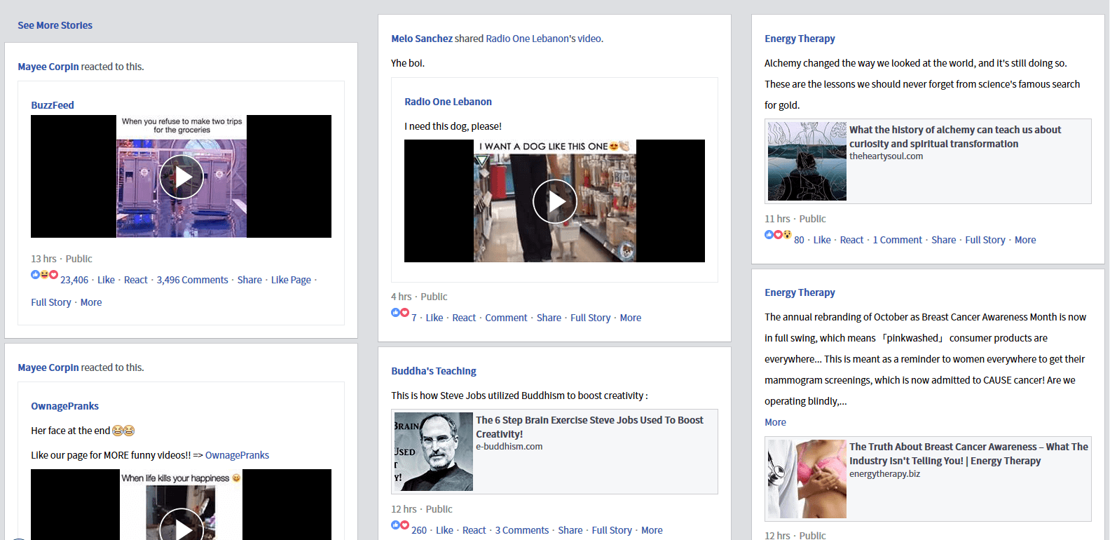The height and width of the screenshot is (540, 1110).
Task: Open More options on Buddha's Teaching post
Action: coord(652,530)
